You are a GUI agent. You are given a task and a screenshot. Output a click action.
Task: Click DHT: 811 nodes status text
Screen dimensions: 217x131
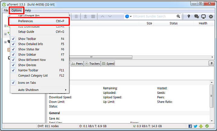coord(48,126)
